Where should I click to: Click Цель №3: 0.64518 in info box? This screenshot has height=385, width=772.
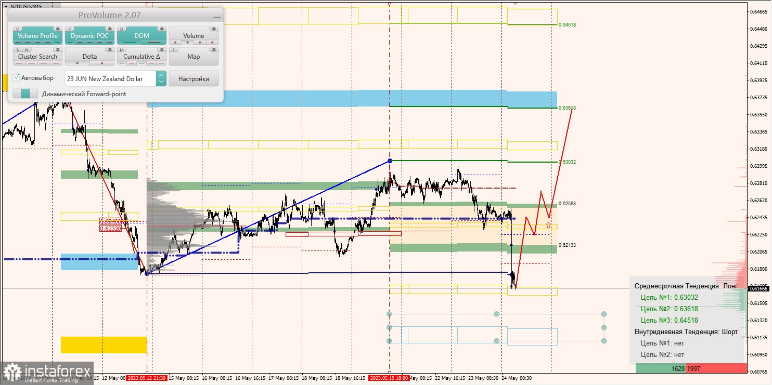670,320
